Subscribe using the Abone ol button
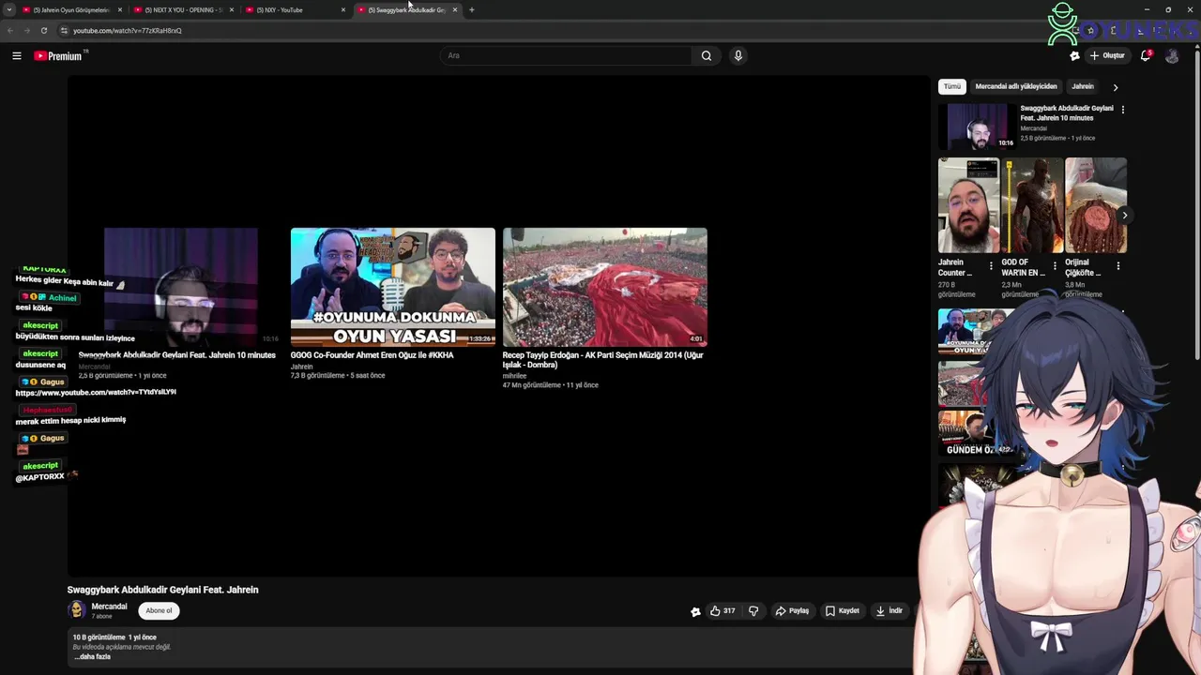Image resolution: width=1201 pixels, height=675 pixels. click(x=159, y=610)
